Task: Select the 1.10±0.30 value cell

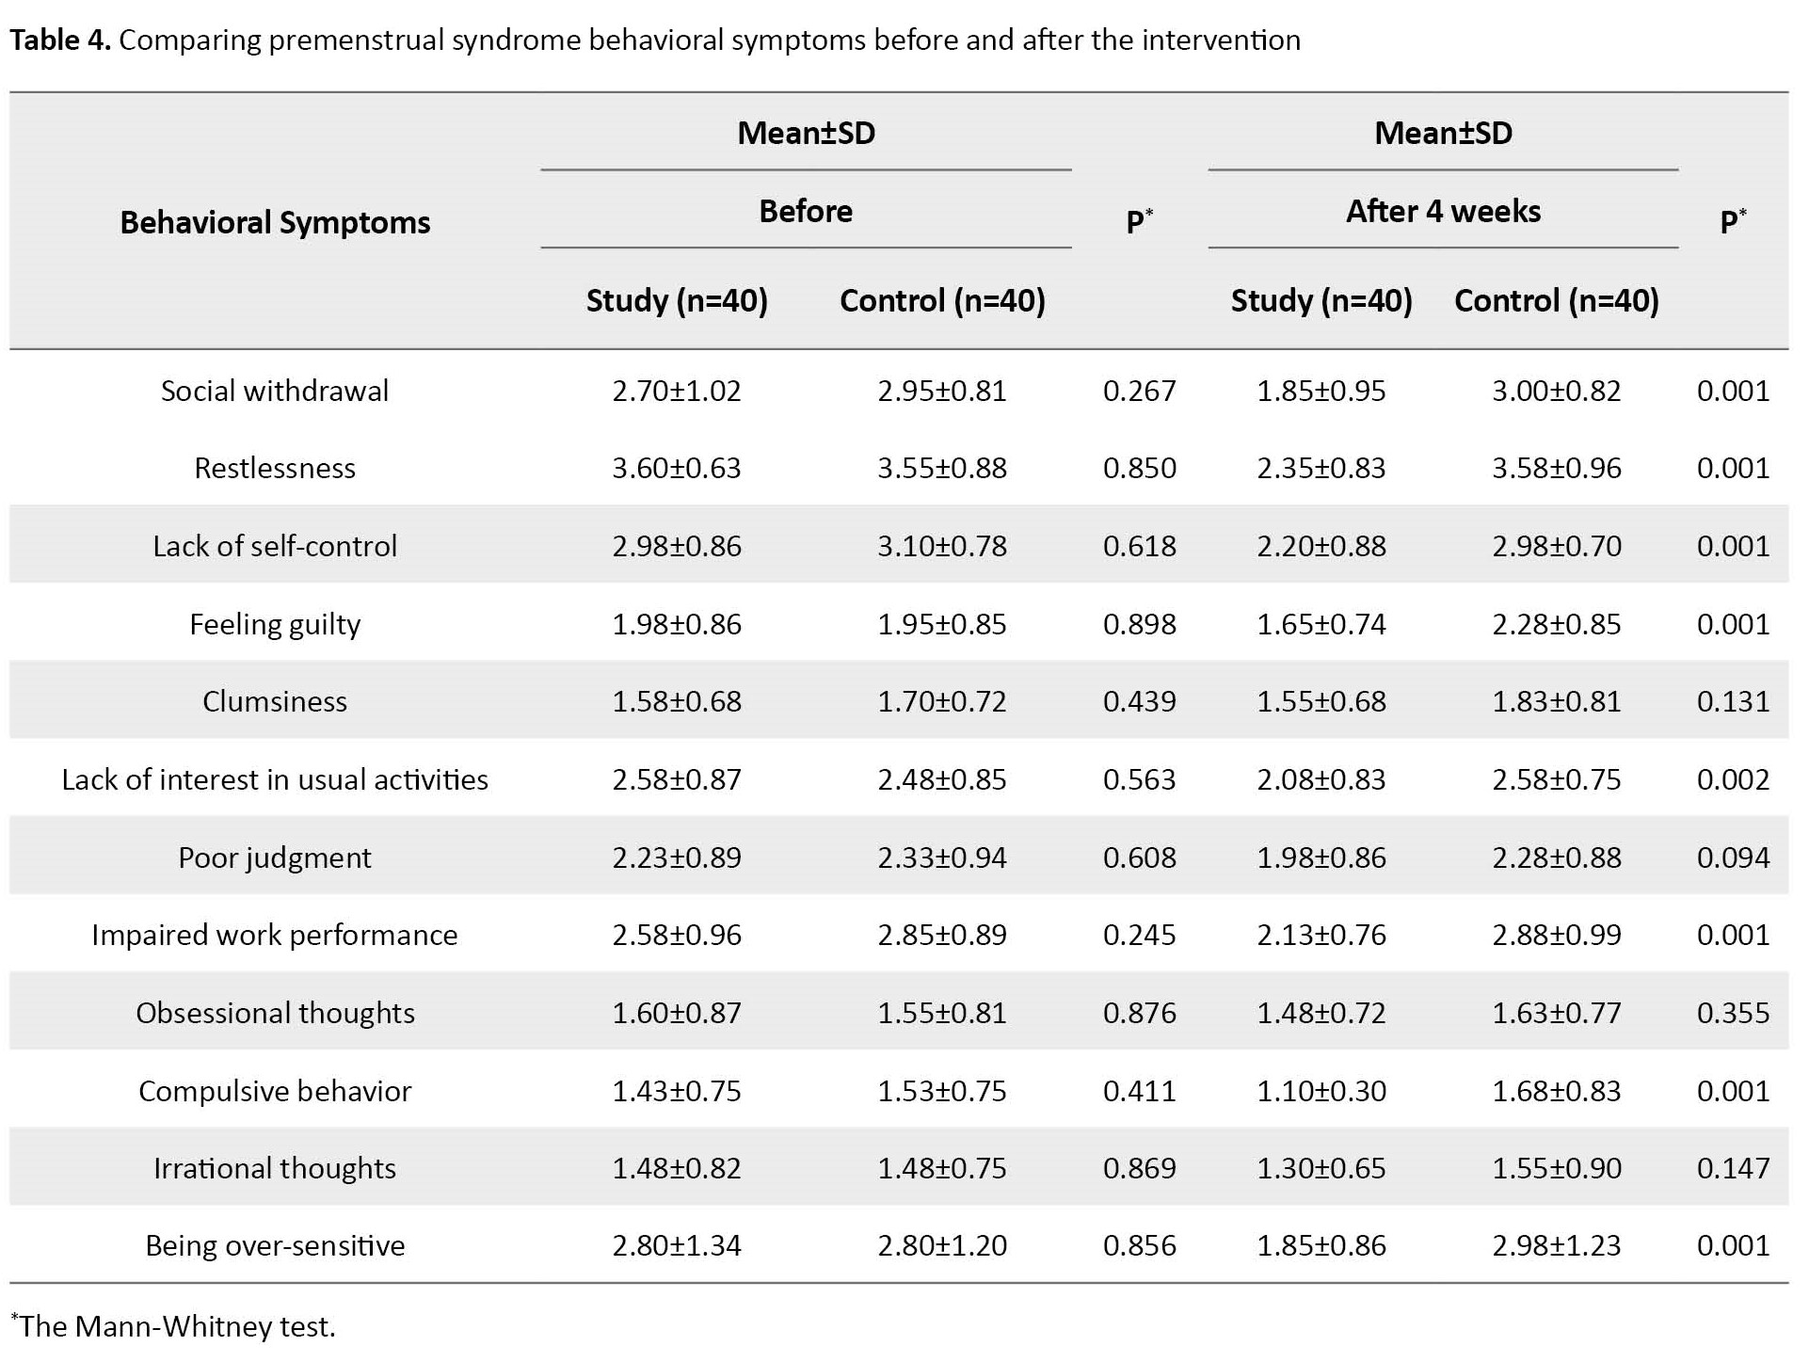Action: [x=1321, y=1091]
